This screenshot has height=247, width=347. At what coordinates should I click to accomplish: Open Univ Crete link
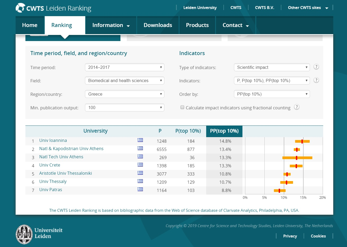coord(49,165)
